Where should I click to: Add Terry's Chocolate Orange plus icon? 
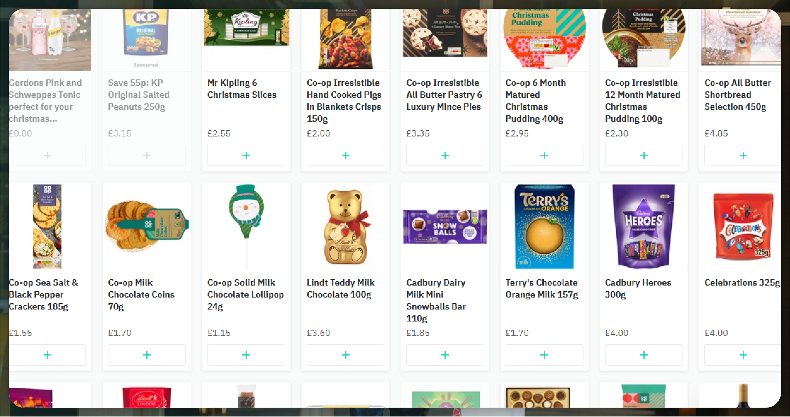click(x=544, y=355)
